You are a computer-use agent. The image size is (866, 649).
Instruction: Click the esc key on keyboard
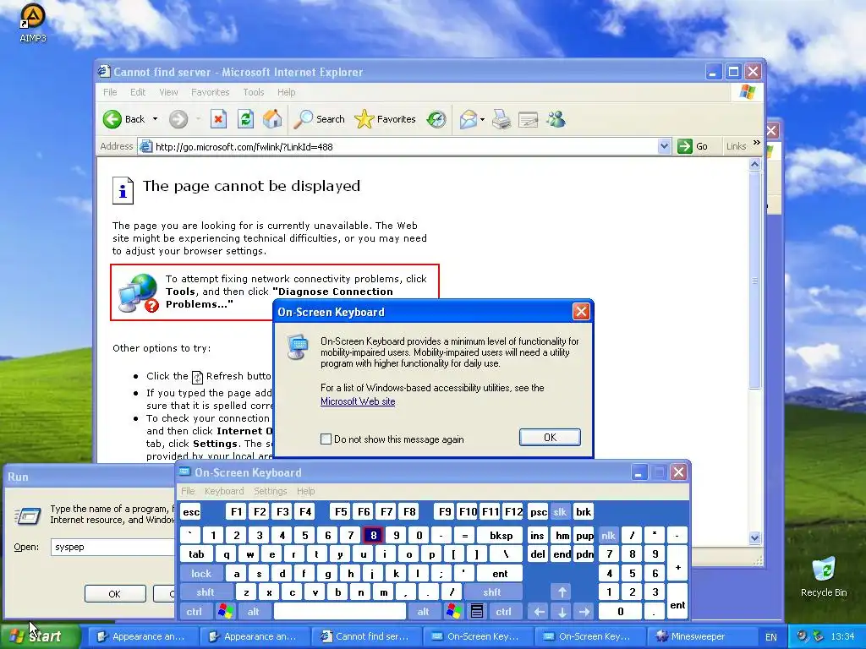click(x=191, y=511)
